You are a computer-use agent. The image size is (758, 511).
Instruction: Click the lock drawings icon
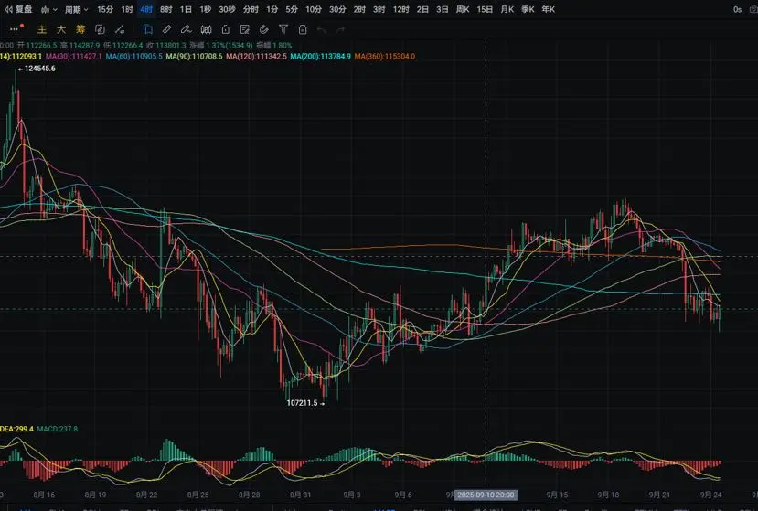coord(225,29)
